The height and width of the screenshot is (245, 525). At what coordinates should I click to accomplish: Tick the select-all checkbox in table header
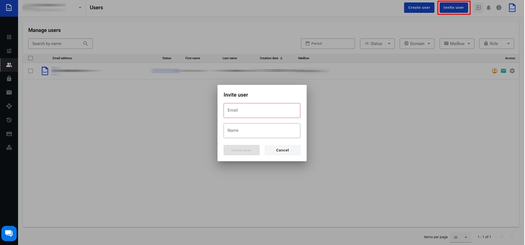31,58
